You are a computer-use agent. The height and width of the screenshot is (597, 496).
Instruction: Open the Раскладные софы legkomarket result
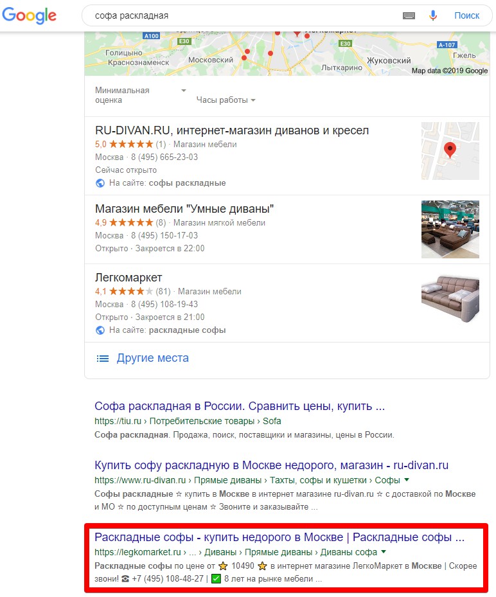279,537
